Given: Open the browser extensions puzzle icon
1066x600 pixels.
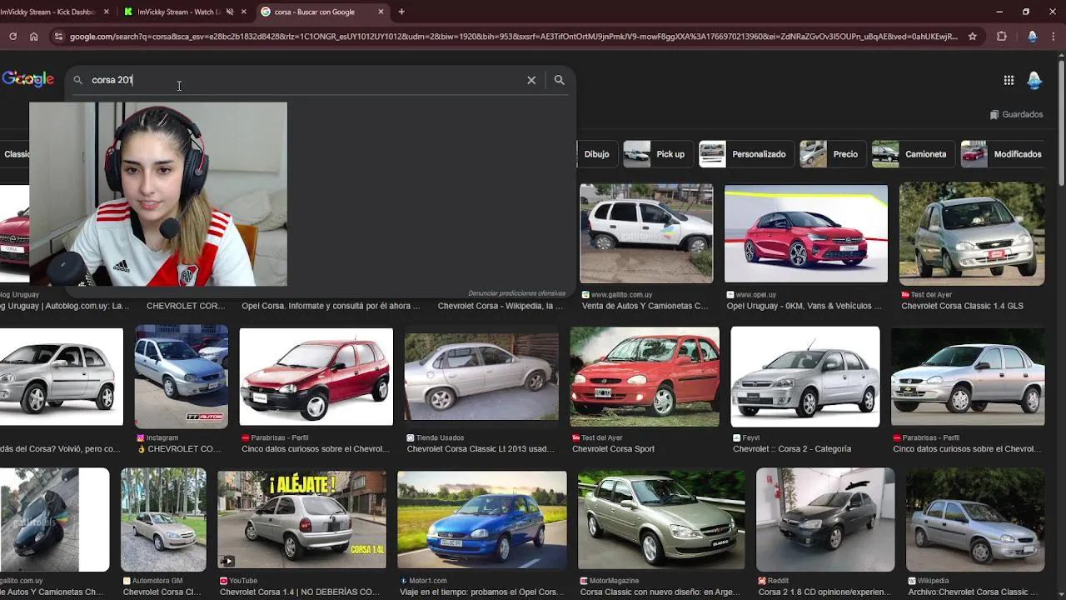Looking at the screenshot, I should click(1002, 37).
